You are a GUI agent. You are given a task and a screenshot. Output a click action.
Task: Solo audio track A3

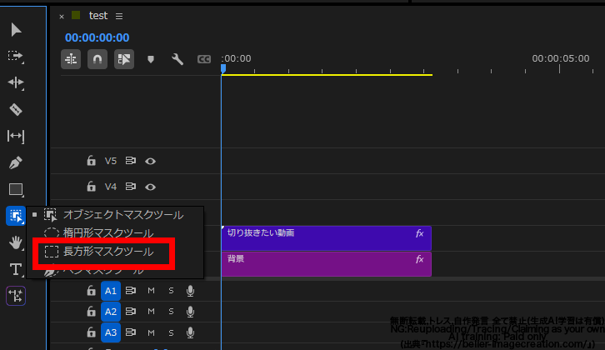[x=171, y=332]
